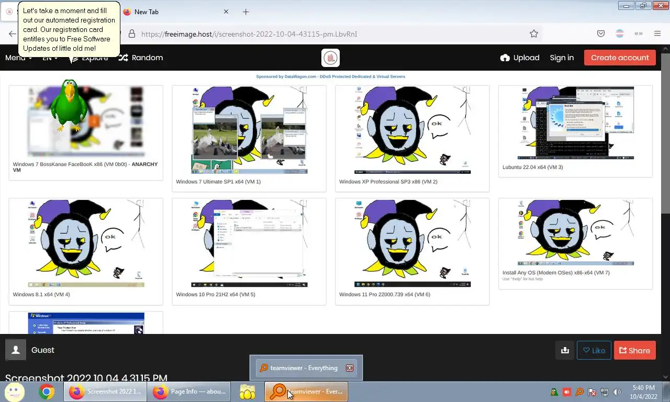
Task: Open the Firefox hamburger menu
Action: coord(657,33)
